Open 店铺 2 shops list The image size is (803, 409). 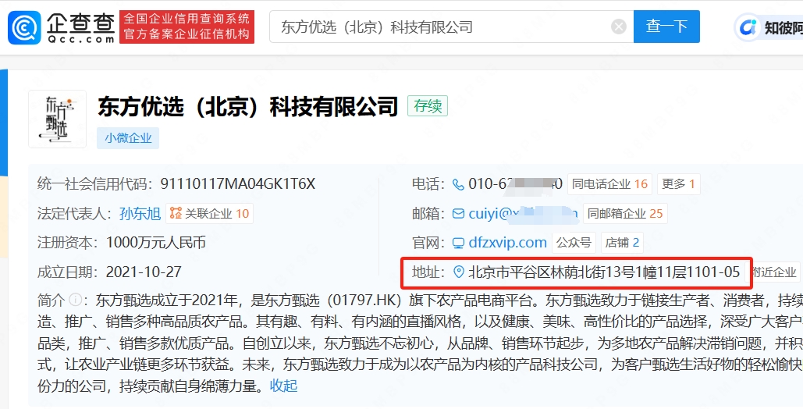622,243
